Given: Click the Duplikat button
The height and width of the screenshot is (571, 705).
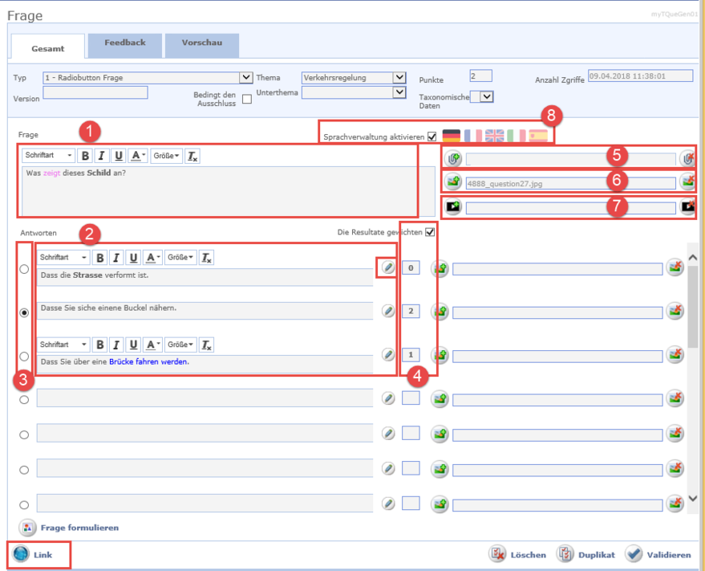Looking at the screenshot, I should pos(587,554).
